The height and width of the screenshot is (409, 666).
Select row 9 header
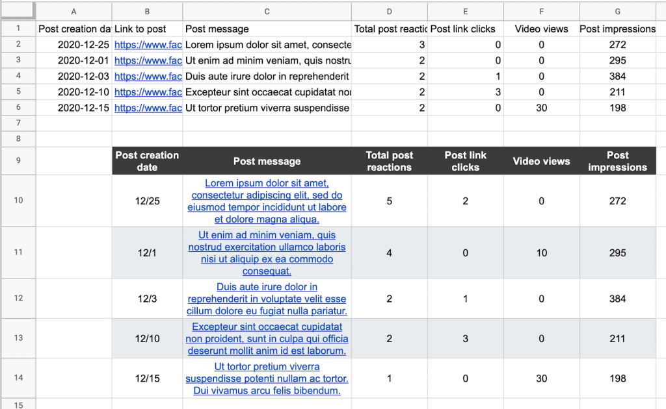coord(18,161)
